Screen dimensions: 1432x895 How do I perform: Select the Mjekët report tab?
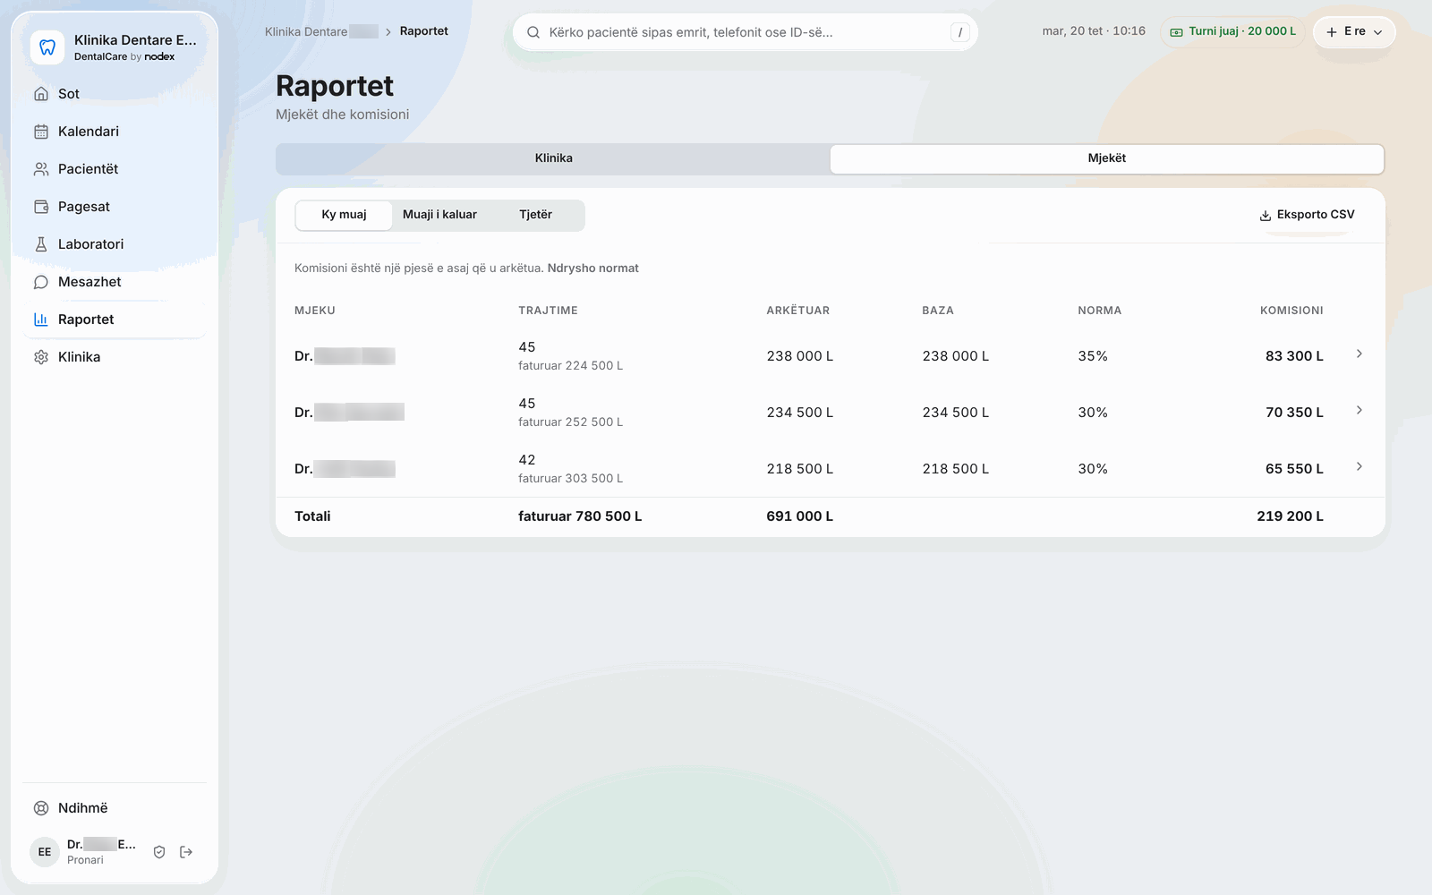point(1107,158)
